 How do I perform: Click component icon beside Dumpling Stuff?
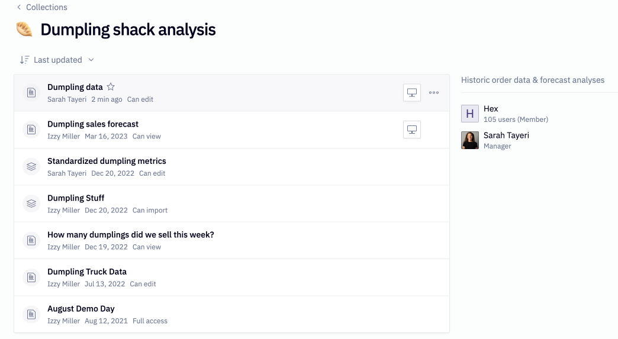[31, 204]
